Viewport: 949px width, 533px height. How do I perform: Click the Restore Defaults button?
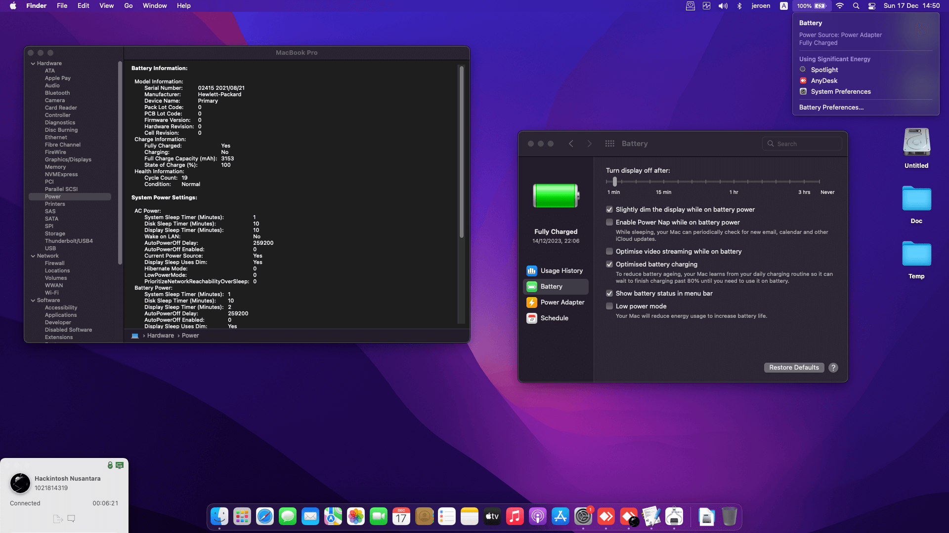[x=794, y=368]
